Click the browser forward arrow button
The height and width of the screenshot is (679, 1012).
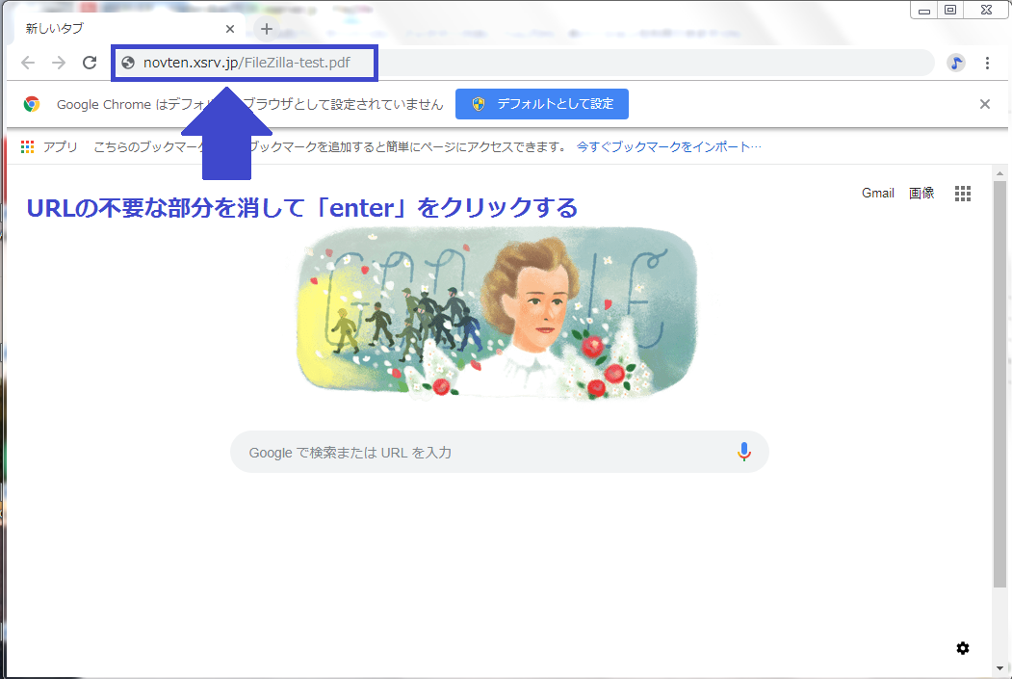tap(59, 63)
